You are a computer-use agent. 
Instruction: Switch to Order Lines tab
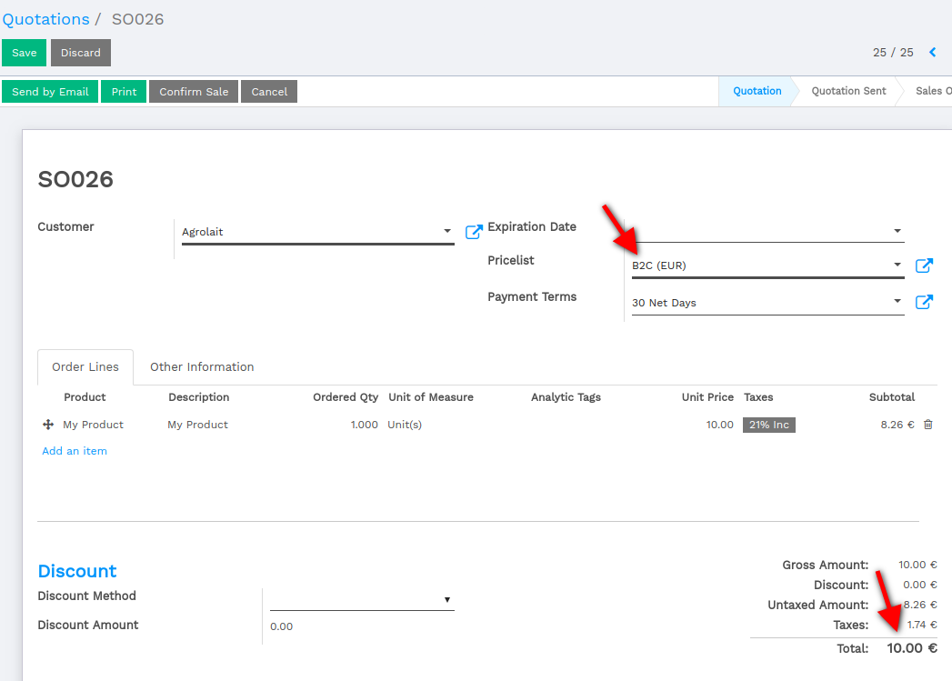click(x=85, y=366)
